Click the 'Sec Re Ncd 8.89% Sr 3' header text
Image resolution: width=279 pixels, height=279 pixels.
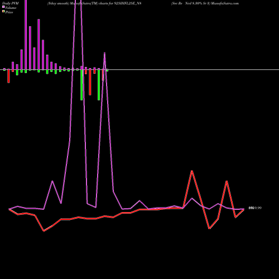click(191, 3)
